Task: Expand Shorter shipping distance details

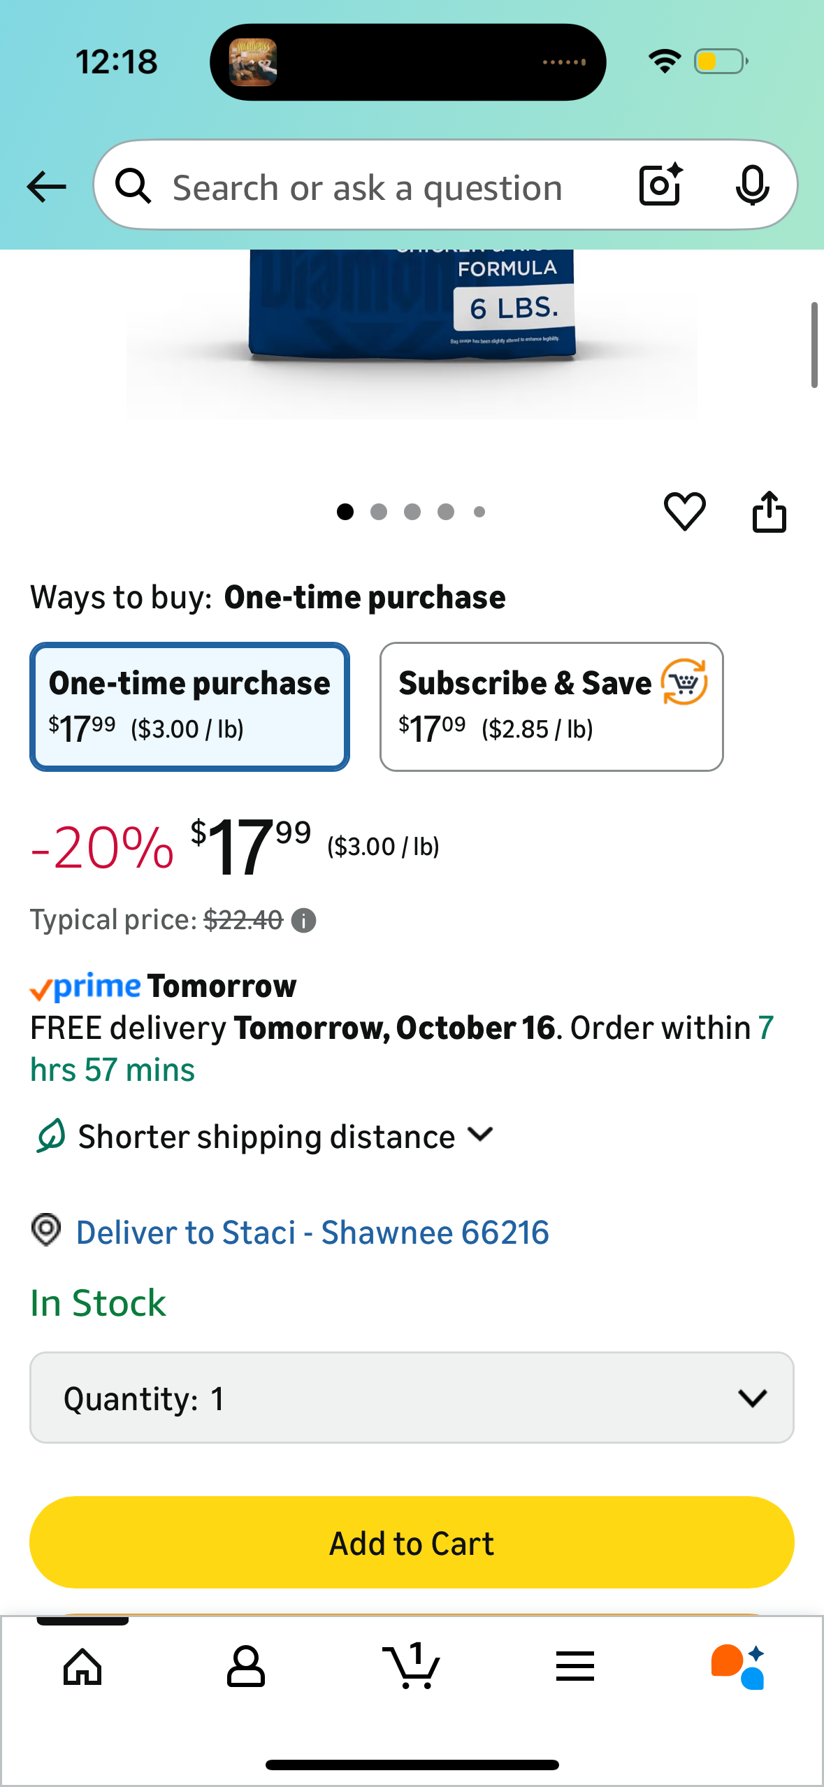Action: point(285,1136)
